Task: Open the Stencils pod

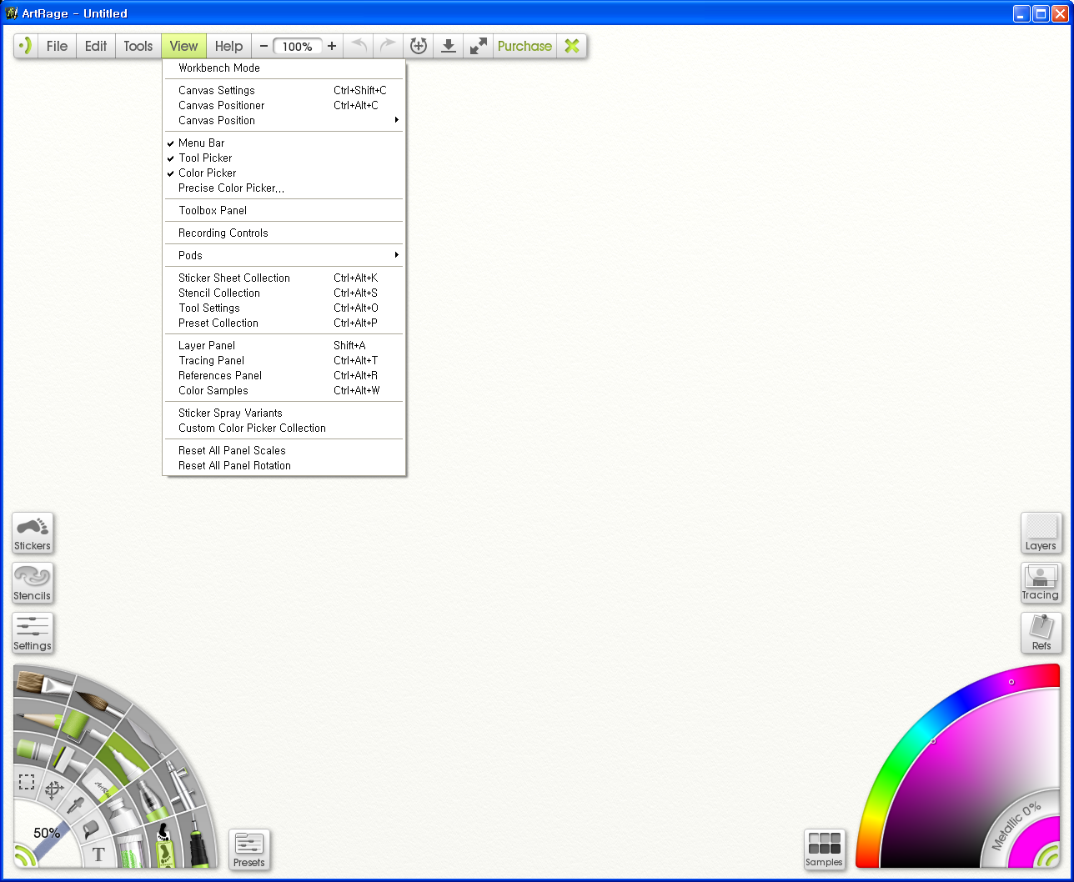Action: [33, 584]
